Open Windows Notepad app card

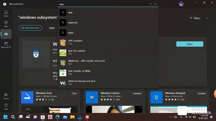pyautogui.click(x=179, y=101)
